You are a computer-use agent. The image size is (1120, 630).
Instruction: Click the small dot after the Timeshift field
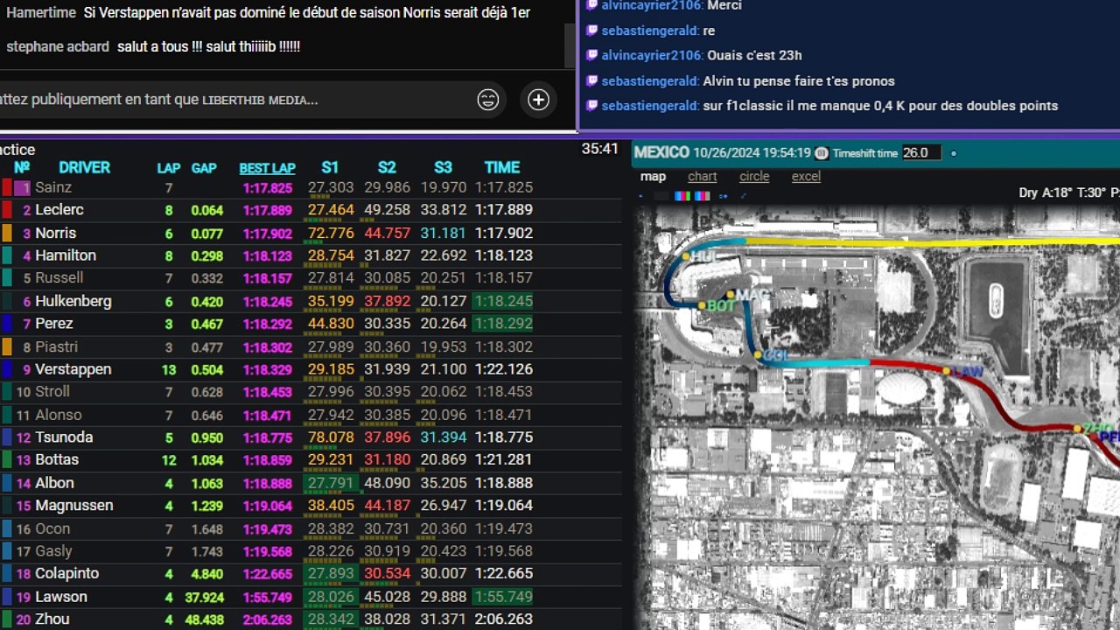pyautogui.click(x=954, y=153)
